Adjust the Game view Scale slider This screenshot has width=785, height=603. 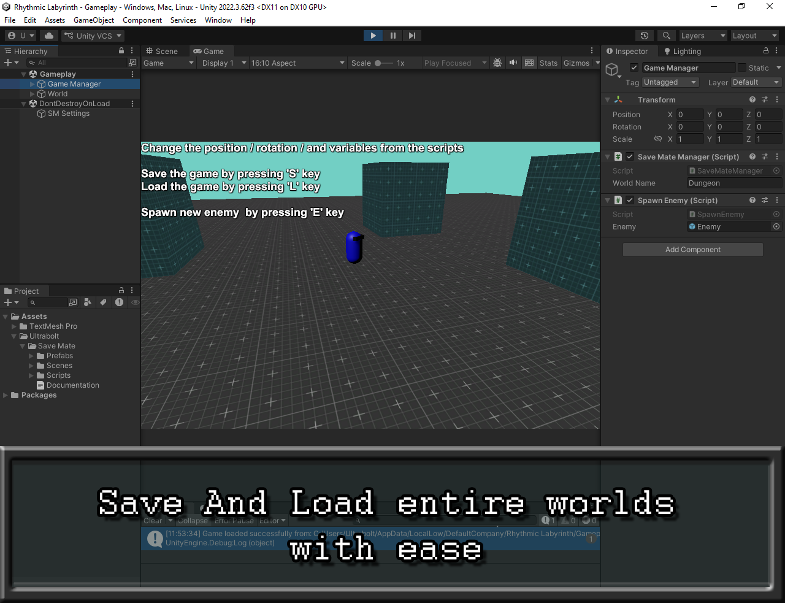click(x=384, y=63)
